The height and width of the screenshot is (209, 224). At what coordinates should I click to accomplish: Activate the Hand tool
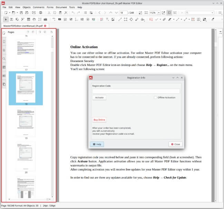(34, 19)
